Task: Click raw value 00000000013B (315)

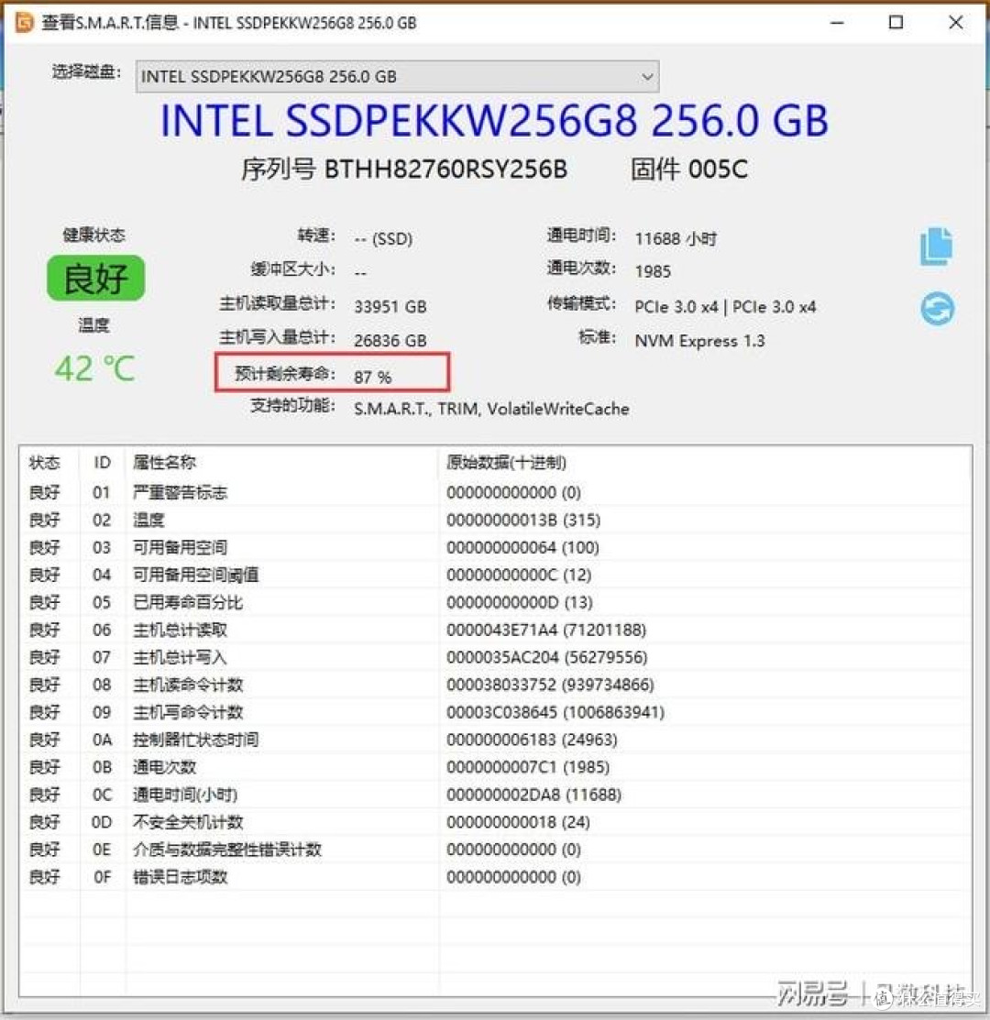Action: pyautogui.click(x=523, y=520)
